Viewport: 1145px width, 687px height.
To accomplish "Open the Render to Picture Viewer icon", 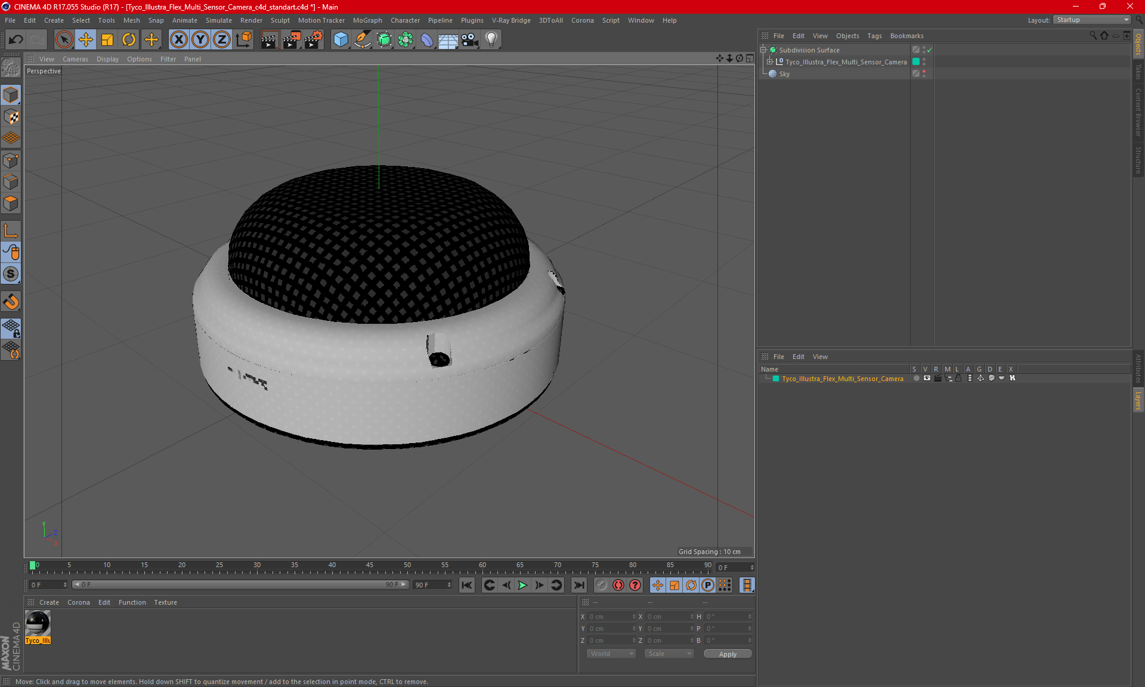I will [292, 40].
